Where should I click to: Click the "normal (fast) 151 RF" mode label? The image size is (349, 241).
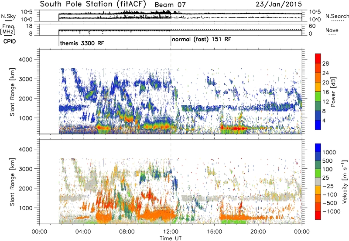(202, 39)
